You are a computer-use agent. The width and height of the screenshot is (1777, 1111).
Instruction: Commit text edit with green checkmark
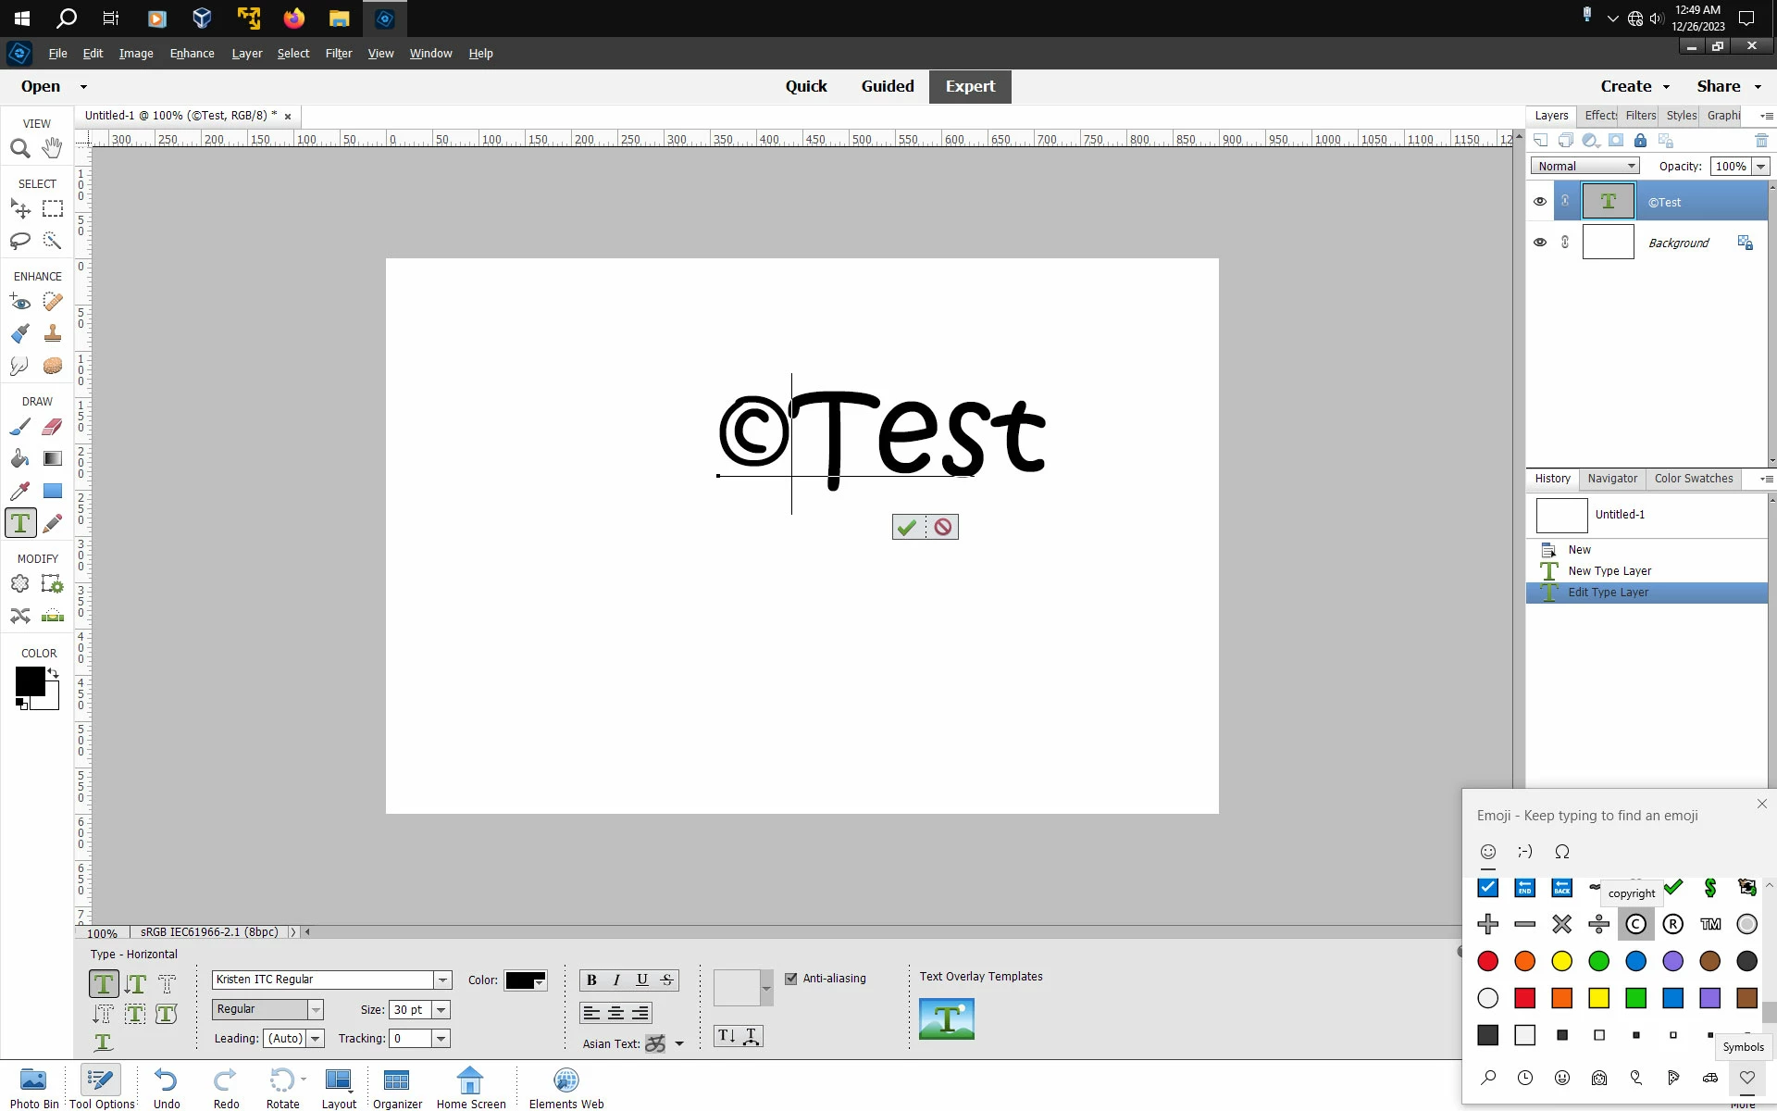click(907, 527)
